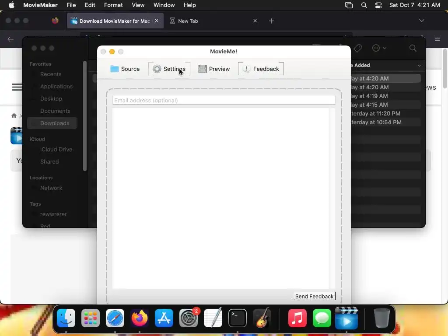Launch Safari from the Dock
Image resolution: width=448 pixels, height=336 pixels.
coord(115,318)
